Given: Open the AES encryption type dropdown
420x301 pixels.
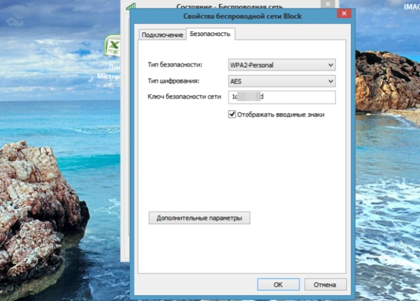Looking at the screenshot, I should pyautogui.click(x=282, y=81).
